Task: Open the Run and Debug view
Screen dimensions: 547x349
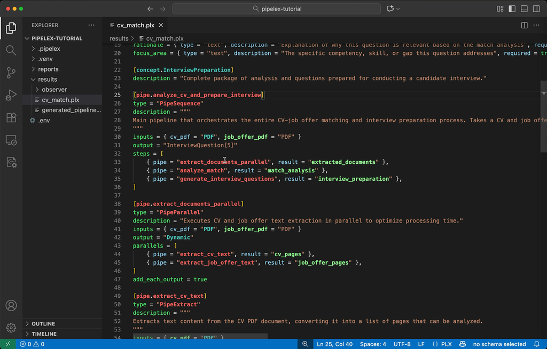Action: [x=11, y=96]
